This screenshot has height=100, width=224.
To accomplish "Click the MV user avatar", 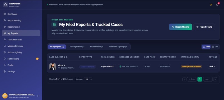I will coord(5,96).
